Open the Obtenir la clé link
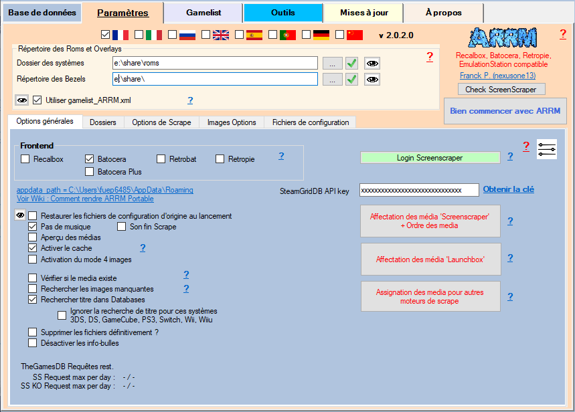This screenshot has width=575, height=412. pyautogui.click(x=509, y=190)
